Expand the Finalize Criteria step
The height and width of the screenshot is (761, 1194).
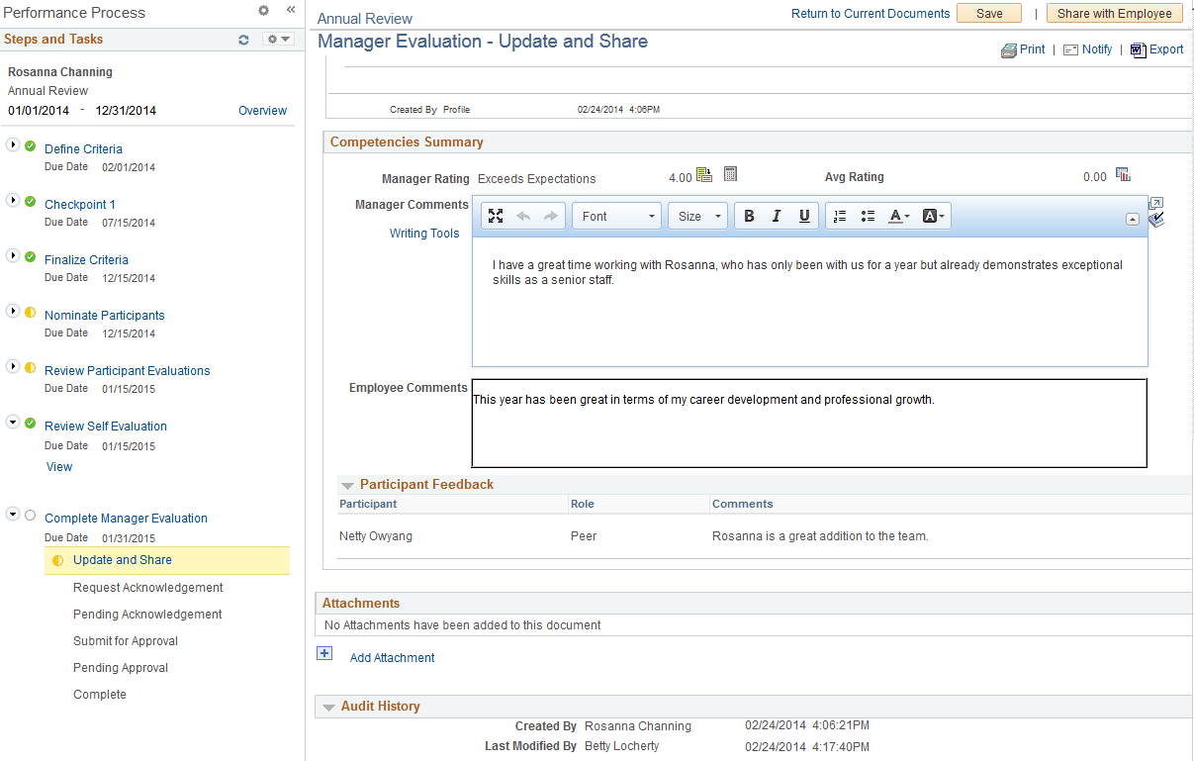[x=13, y=256]
